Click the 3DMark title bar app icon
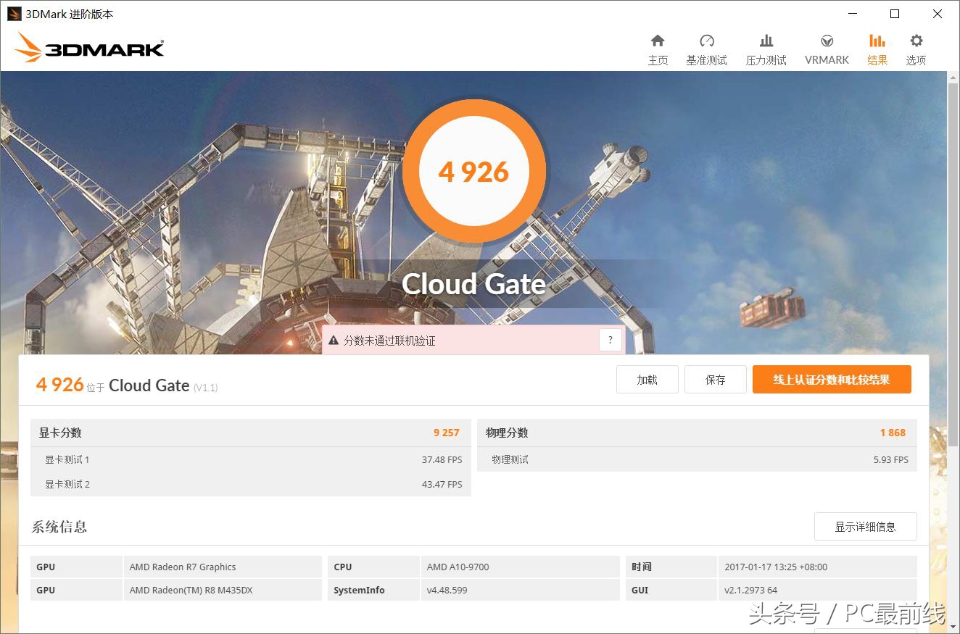The width and height of the screenshot is (960, 634). (x=14, y=14)
